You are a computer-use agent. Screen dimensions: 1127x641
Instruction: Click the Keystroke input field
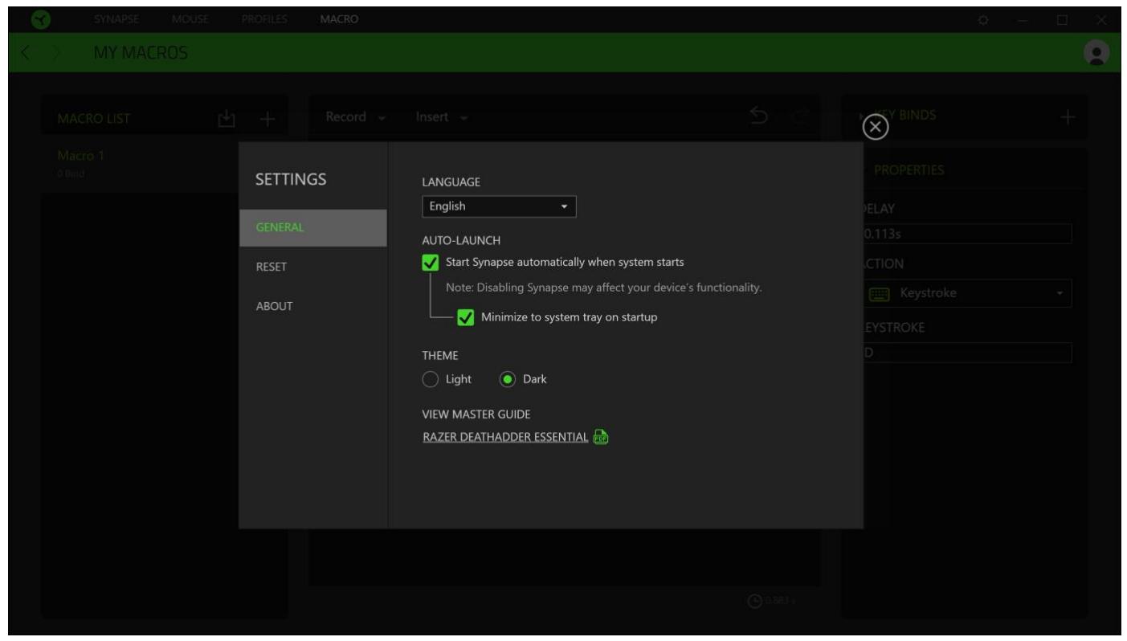click(967, 353)
